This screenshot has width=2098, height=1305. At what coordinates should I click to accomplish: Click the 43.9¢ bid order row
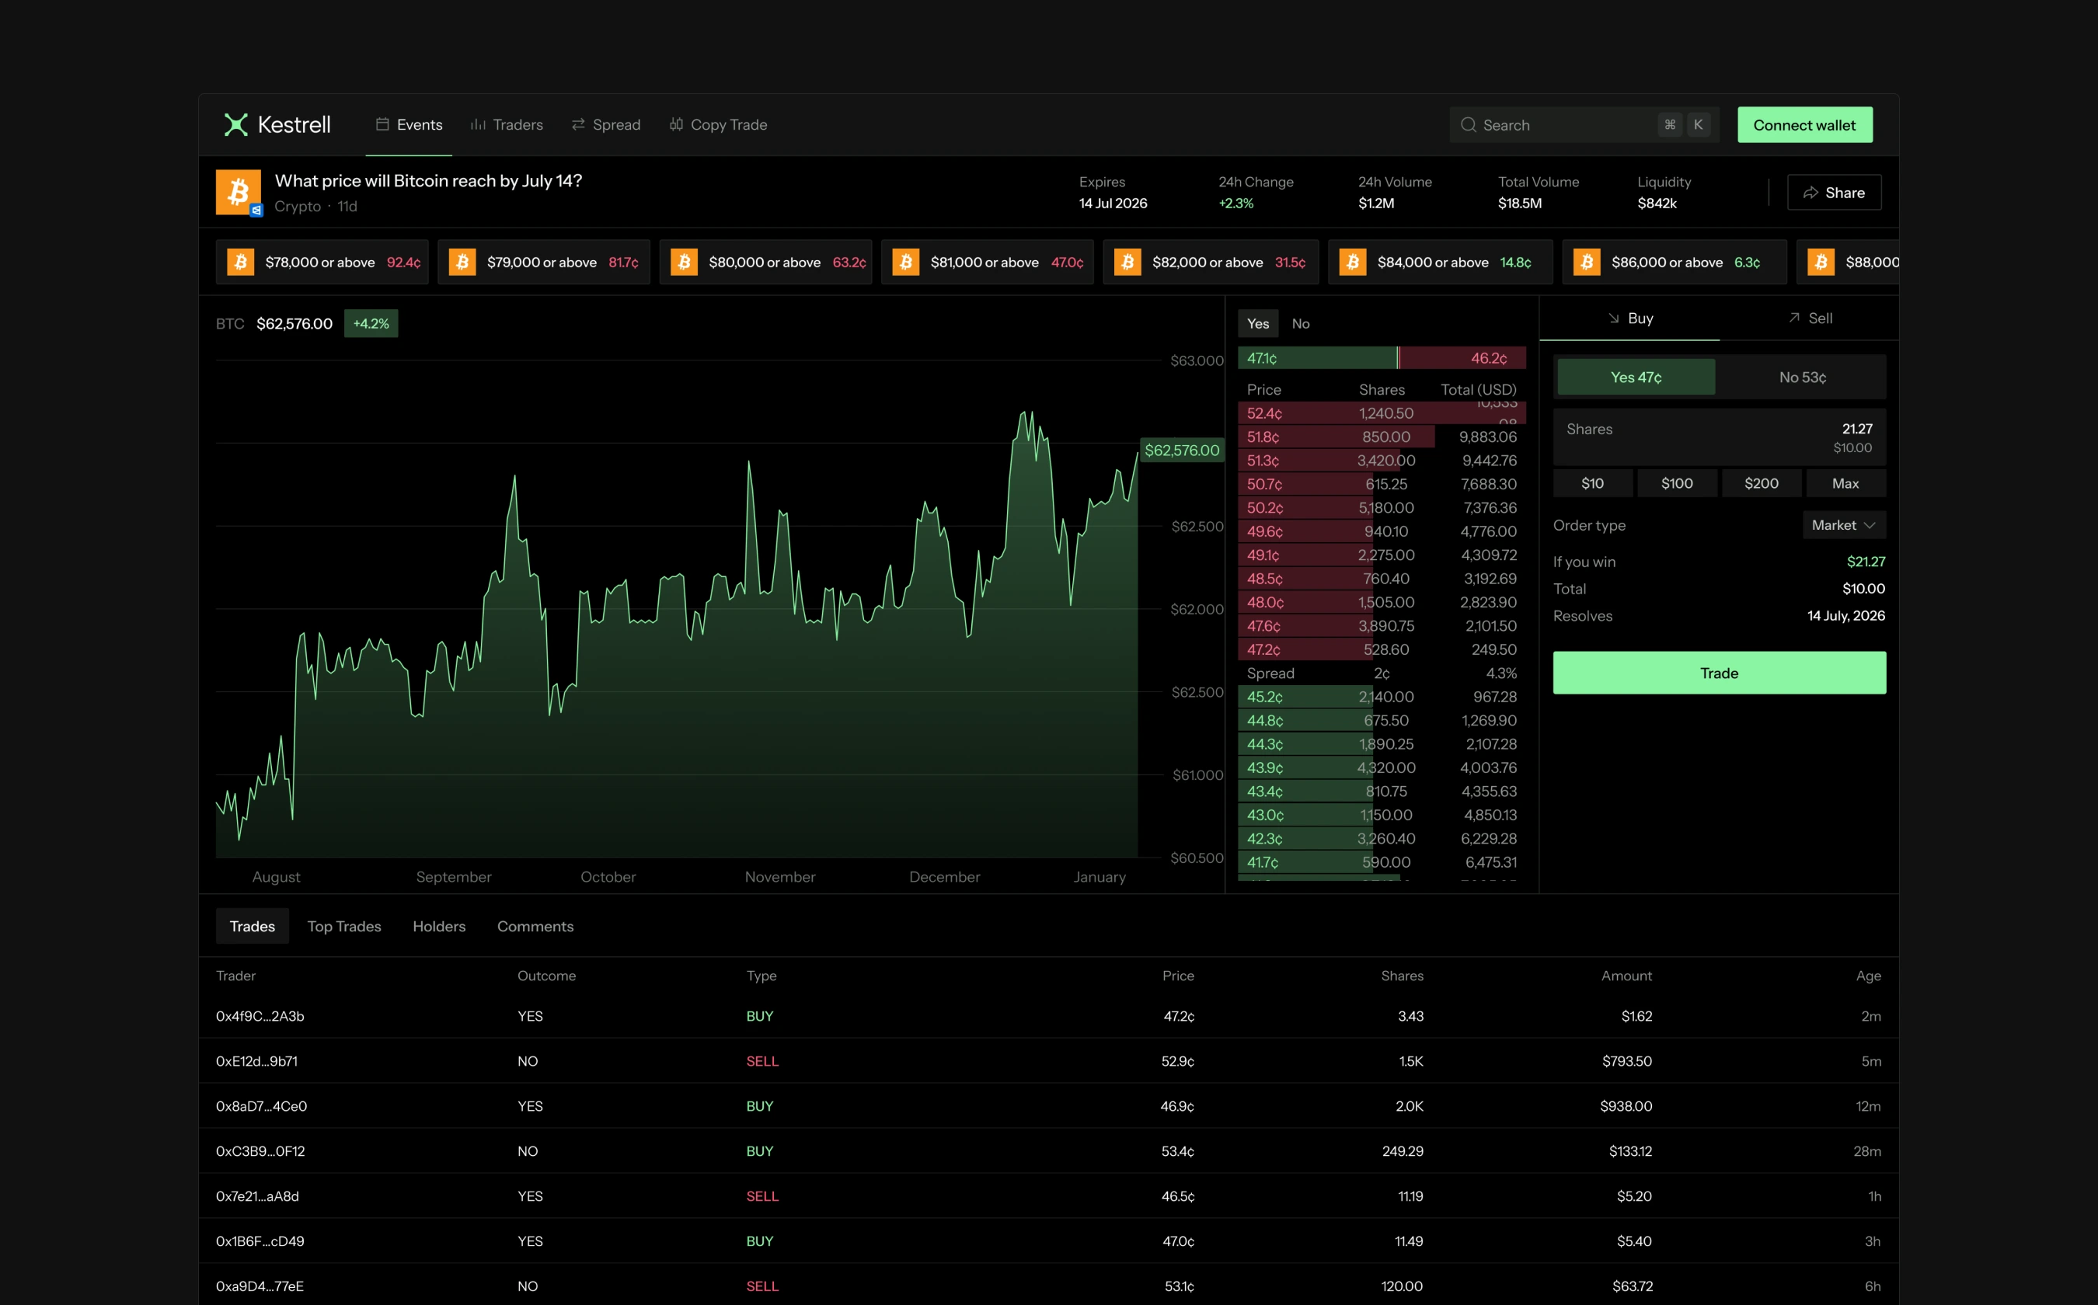(1382, 767)
